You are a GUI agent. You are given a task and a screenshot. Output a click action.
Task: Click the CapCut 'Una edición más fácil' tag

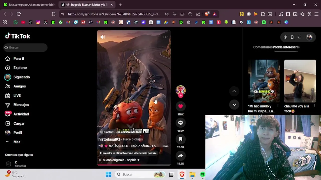[121, 132]
